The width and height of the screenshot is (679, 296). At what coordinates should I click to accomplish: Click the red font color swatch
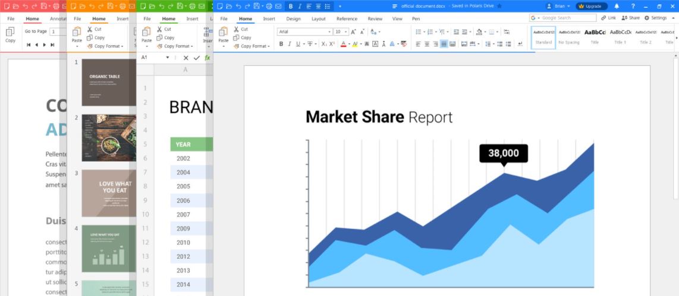tap(343, 43)
